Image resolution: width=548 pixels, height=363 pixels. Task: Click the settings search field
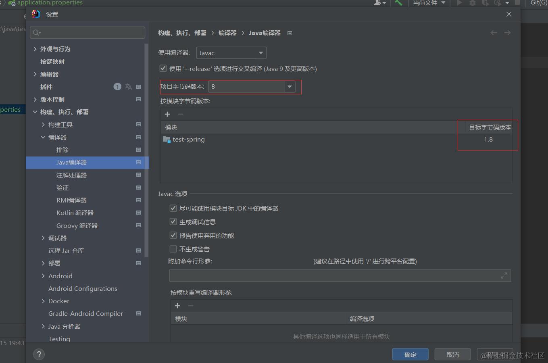[88, 33]
